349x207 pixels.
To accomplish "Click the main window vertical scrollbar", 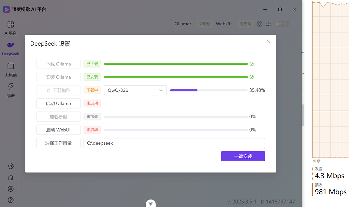I will (x=303, y=115).
